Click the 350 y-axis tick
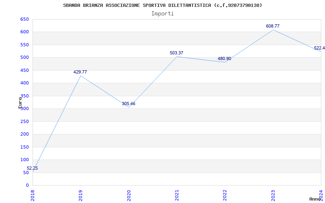 point(24,96)
